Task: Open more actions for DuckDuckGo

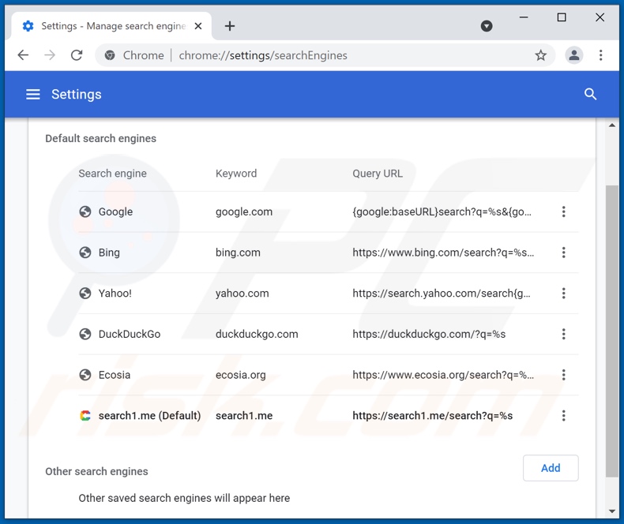Action: pos(563,335)
